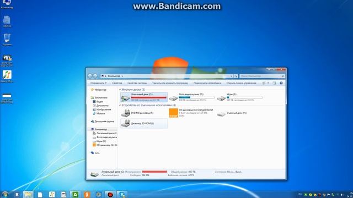The image size is (353, 198).
Task: Click Открыть панель управления
Action: (241, 83)
